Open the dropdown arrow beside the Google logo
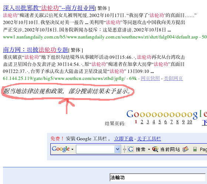The image size is (207, 184). tap(72, 150)
